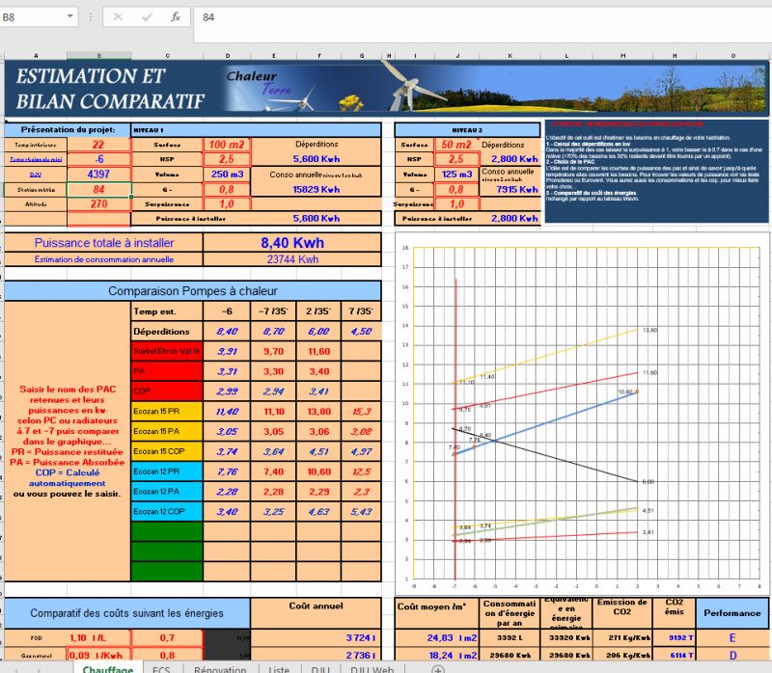Select column D header

(x=227, y=55)
